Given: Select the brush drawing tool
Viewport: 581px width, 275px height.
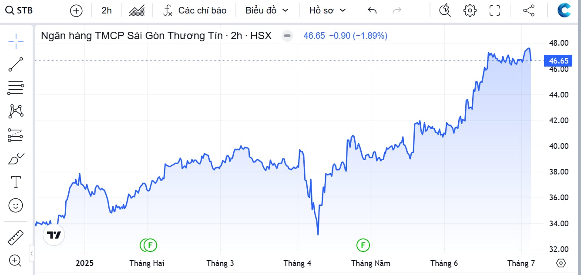Looking at the screenshot, I should [16, 159].
